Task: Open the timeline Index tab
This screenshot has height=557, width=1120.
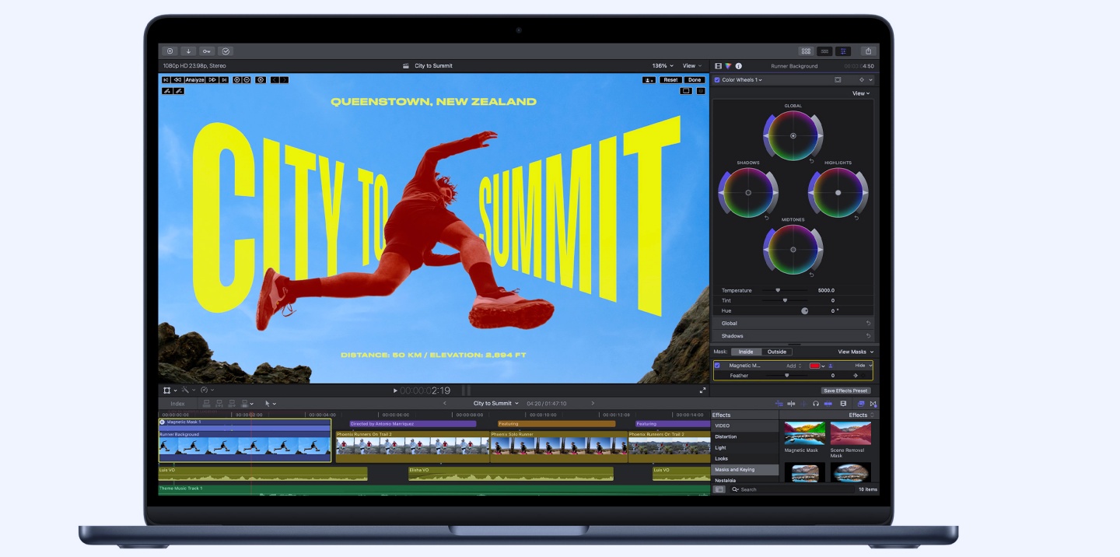Action: point(178,404)
